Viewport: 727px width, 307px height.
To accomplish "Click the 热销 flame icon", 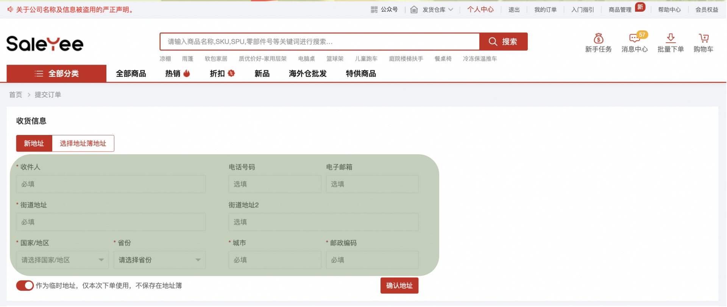I will [187, 73].
